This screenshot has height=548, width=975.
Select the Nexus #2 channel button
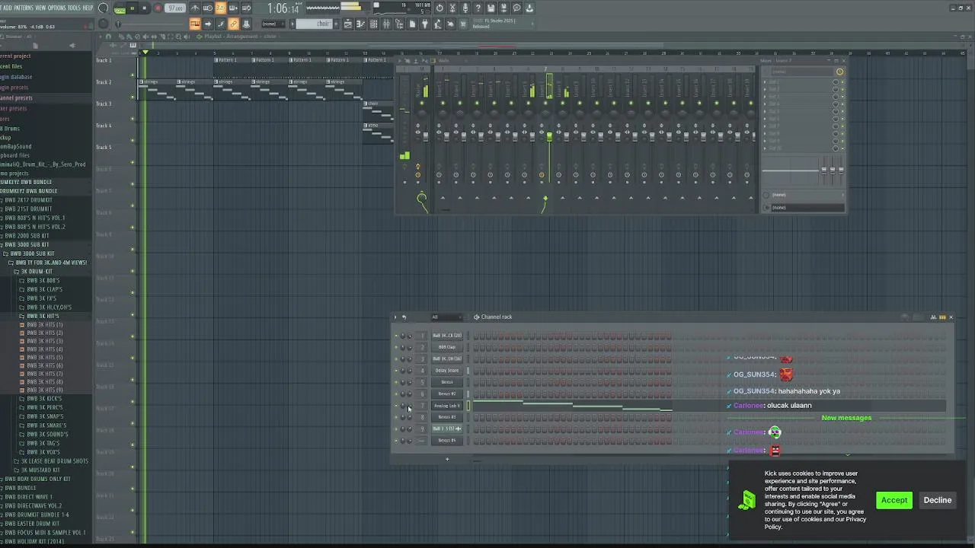[447, 393]
